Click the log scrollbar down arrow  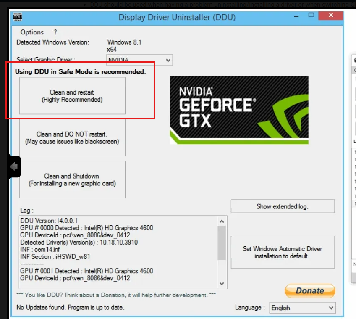[x=222, y=284]
